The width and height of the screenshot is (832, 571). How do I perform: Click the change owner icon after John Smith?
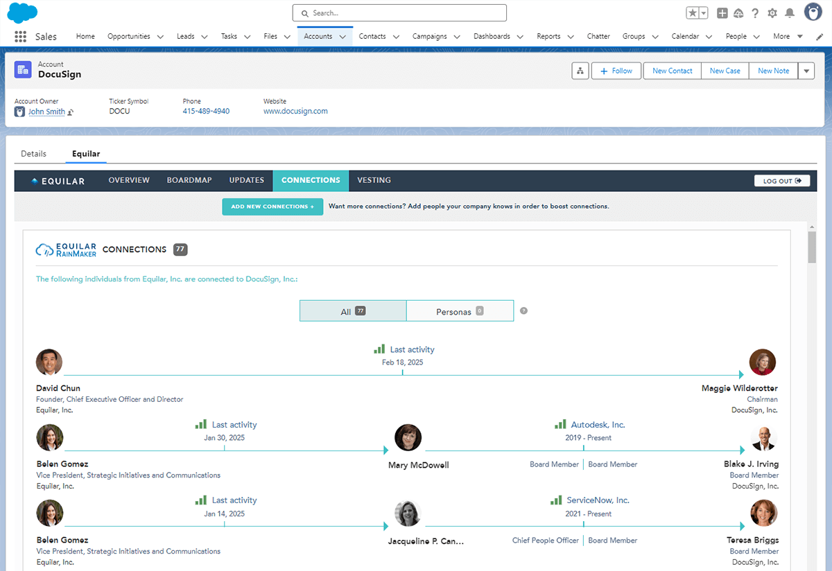coord(71,112)
